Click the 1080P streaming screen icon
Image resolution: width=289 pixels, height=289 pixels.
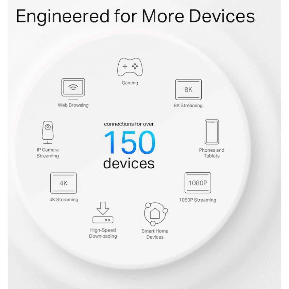click(198, 183)
